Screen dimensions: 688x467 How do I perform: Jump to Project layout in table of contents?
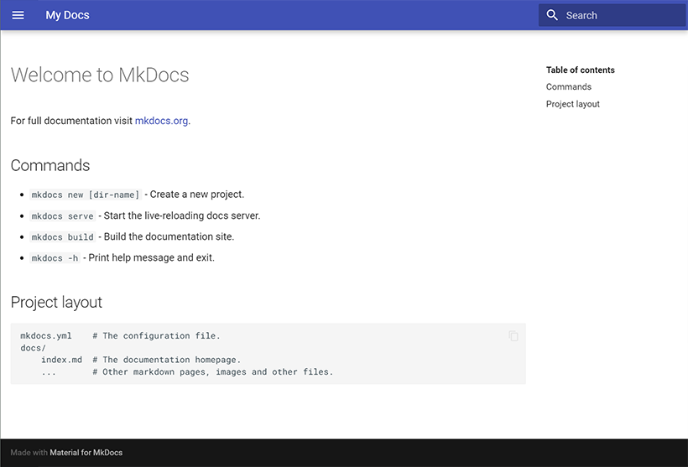click(x=572, y=104)
